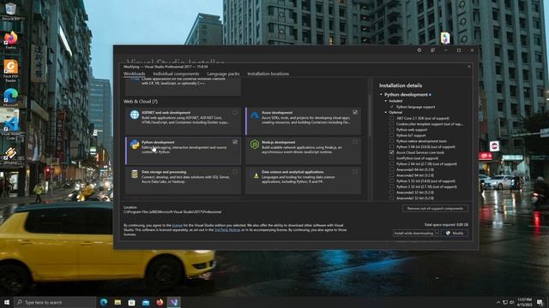The width and height of the screenshot is (549, 308).
Task: Close the Modifying dialog
Action: 469,67
